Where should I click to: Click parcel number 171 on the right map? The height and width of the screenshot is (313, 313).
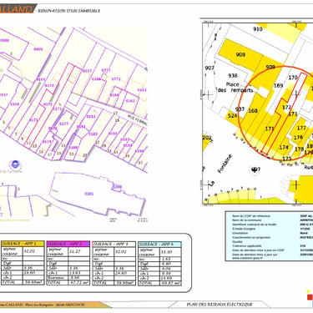click(x=270, y=129)
